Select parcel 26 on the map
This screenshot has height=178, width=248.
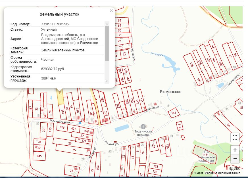70,143
